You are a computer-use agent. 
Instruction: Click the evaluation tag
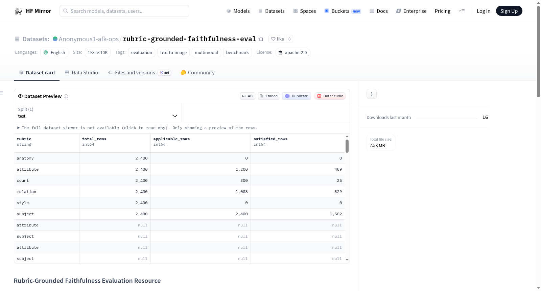(x=142, y=52)
